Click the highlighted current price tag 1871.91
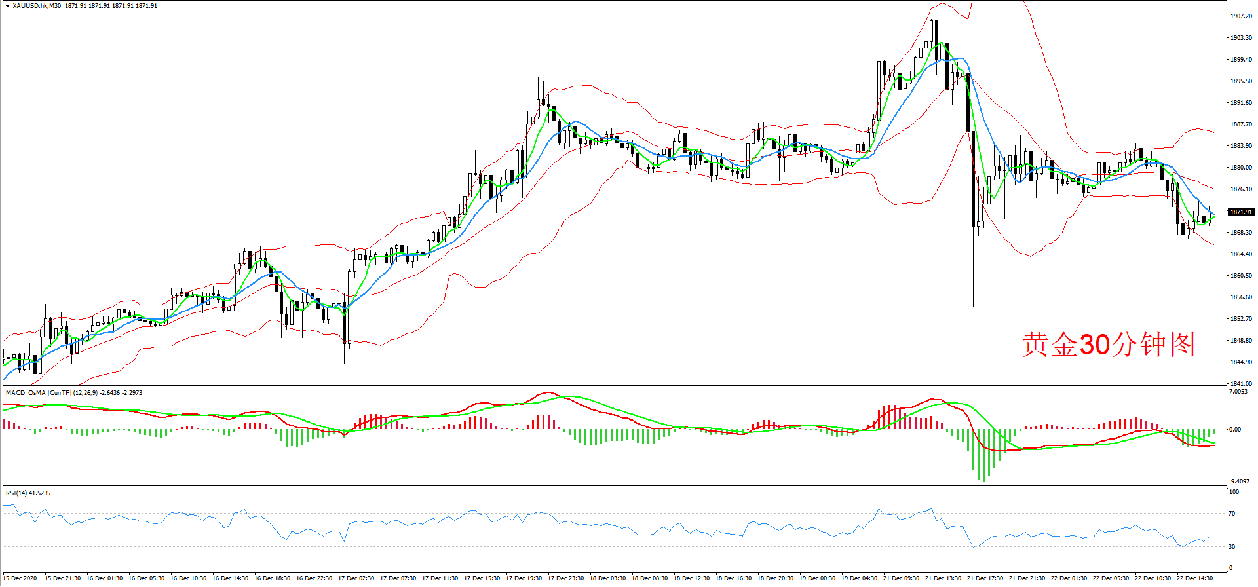 tap(1241, 212)
